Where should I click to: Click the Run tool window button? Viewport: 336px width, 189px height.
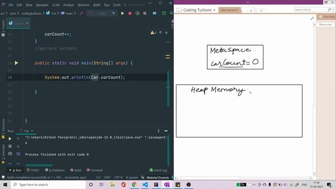click(x=15, y=170)
